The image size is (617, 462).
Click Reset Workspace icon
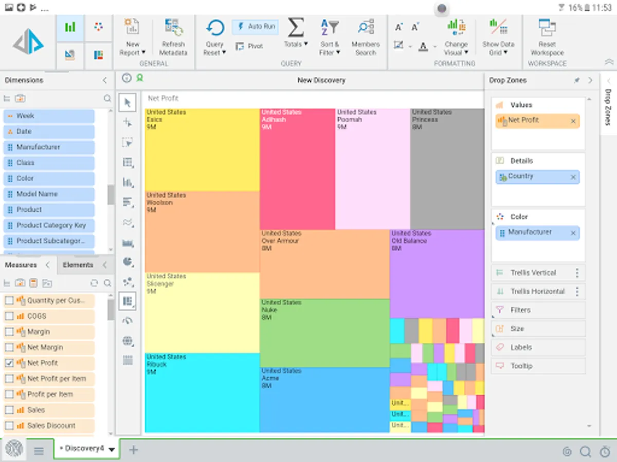pos(547,28)
